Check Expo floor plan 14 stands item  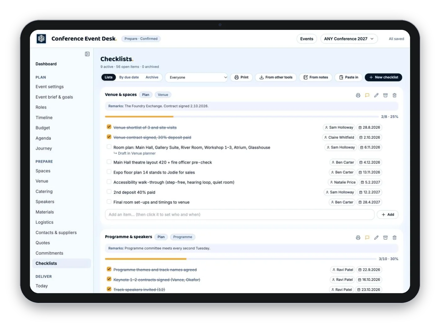tap(109, 172)
